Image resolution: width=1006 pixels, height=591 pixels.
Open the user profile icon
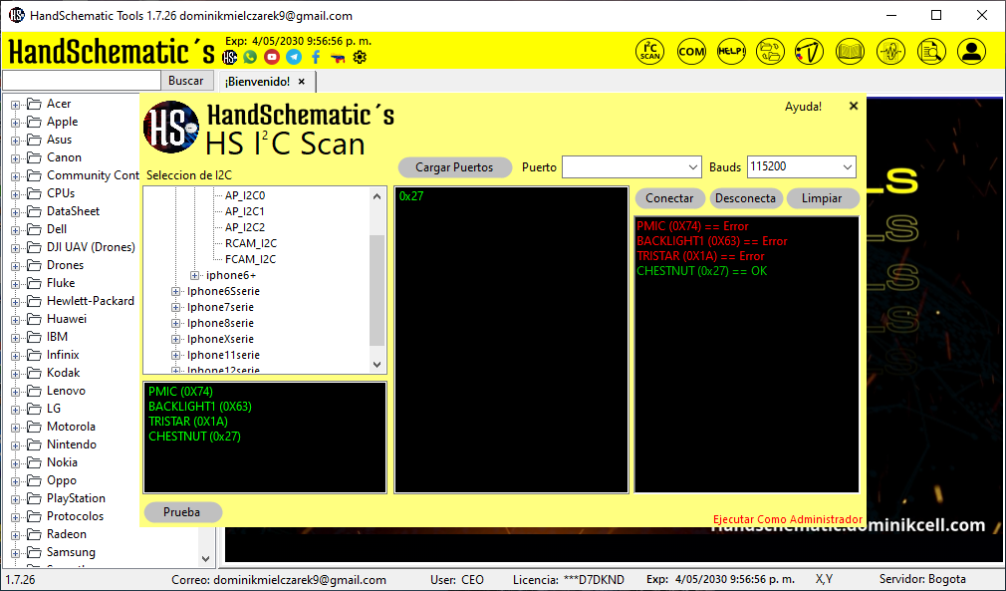(971, 52)
